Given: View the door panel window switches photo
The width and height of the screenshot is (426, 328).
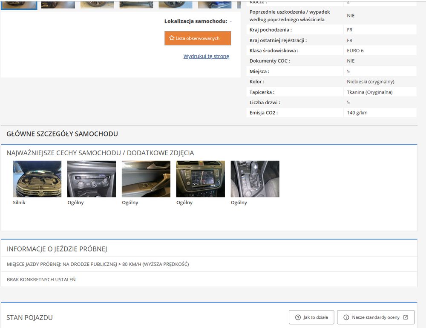Looking at the screenshot, I should (x=146, y=179).
